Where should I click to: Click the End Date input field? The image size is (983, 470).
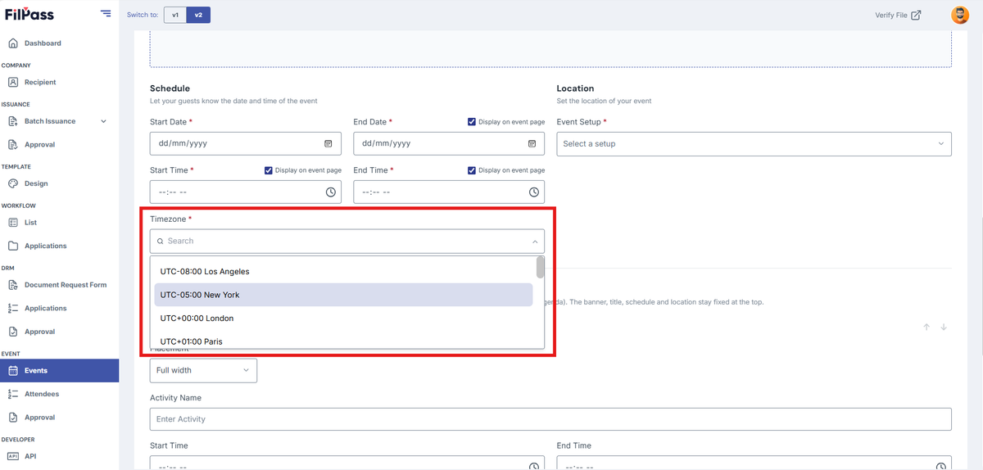tap(449, 143)
